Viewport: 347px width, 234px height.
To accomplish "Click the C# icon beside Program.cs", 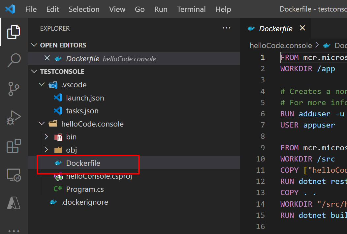I will [58, 189].
